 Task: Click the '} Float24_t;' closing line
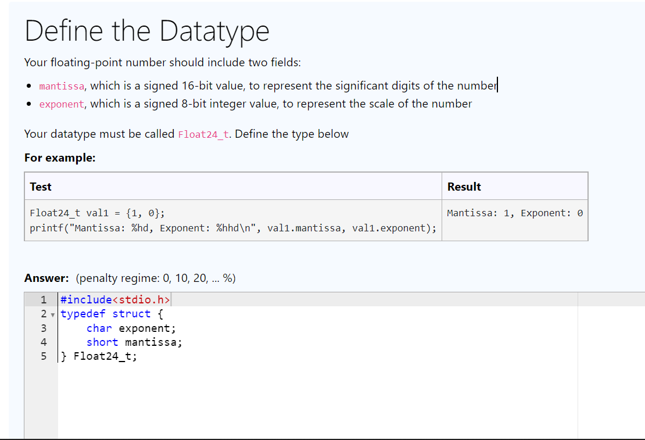pyautogui.click(x=99, y=356)
